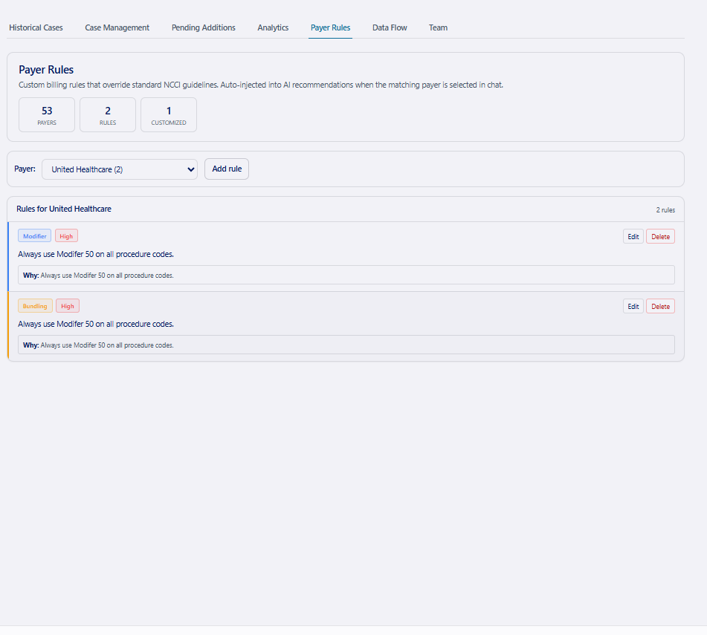Go to Pending Additions tab
Image resolution: width=707 pixels, height=635 pixels.
point(204,27)
